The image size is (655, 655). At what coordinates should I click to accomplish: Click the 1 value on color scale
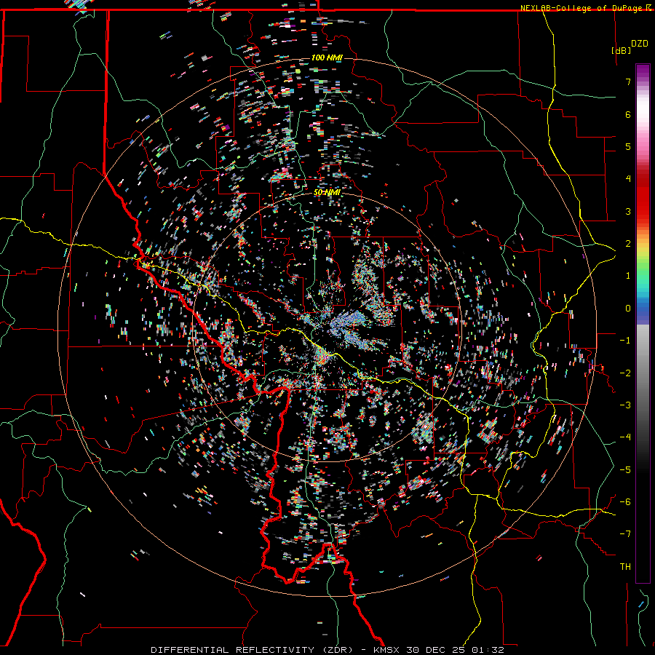628,276
